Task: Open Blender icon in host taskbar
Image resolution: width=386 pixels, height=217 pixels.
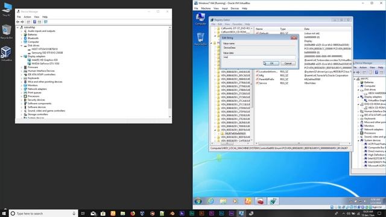Action: [172, 213]
